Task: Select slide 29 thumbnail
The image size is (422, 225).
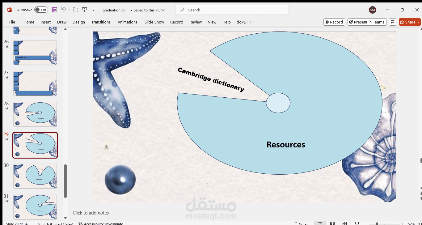Action: (x=35, y=145)
